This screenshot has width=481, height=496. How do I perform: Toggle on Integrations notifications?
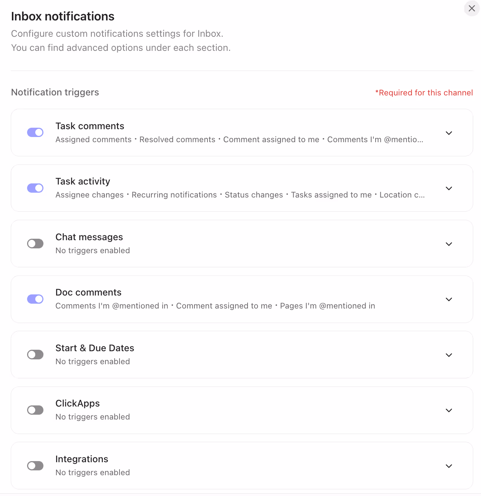pyautogui.click(x=35, y=466)
